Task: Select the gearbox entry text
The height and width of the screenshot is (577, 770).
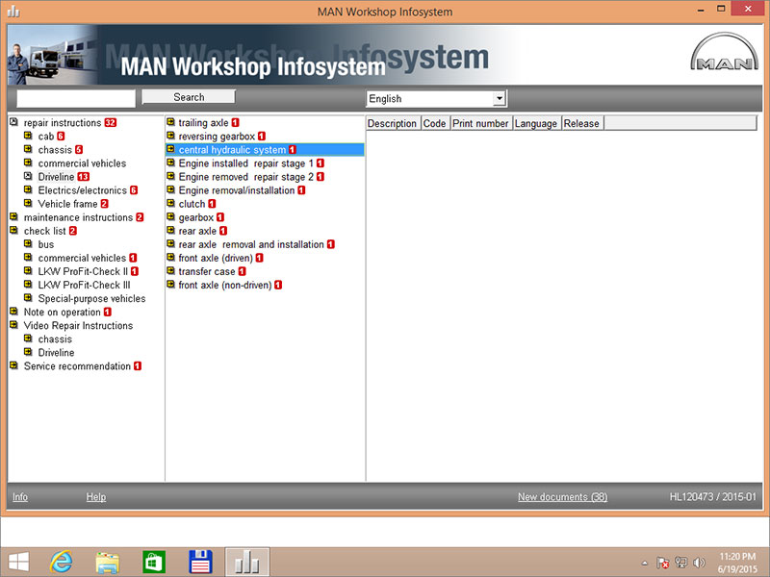Action: tap(196, 217)
